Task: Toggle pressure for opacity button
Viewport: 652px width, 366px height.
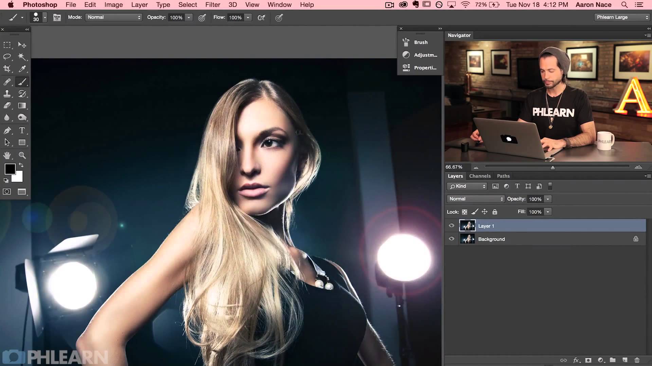Action: [x=202, y=18]
